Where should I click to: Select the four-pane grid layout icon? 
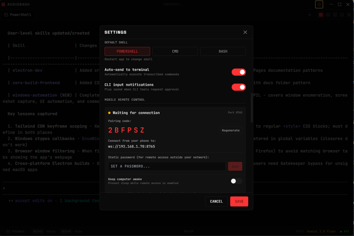[342, 15]
